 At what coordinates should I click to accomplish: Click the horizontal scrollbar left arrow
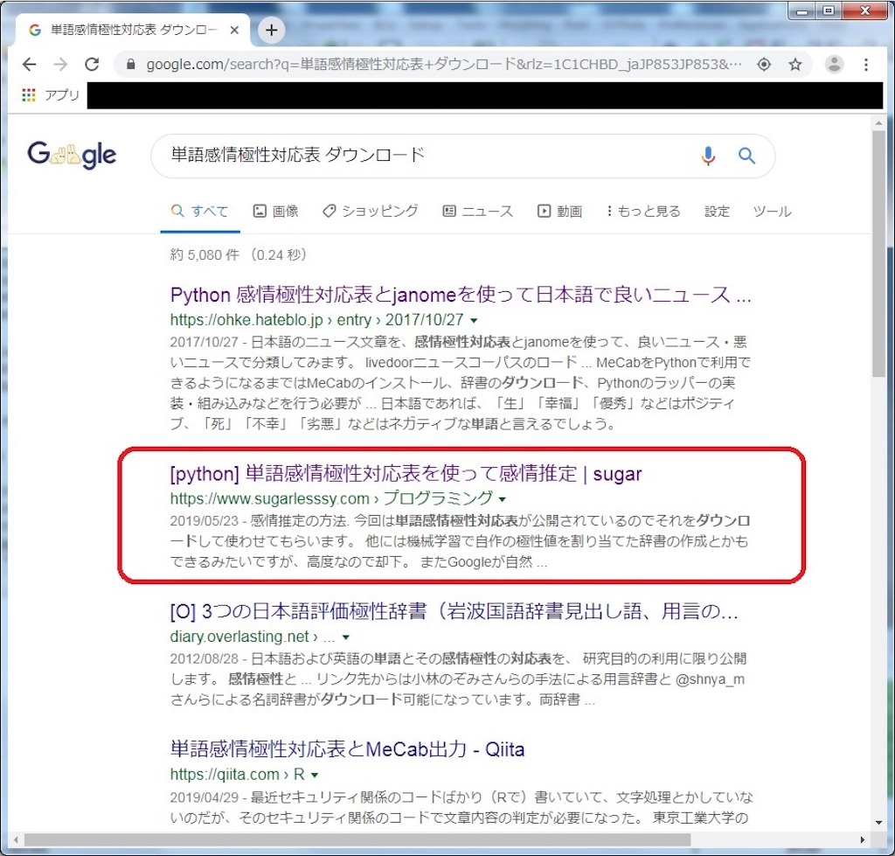(16, 839)
